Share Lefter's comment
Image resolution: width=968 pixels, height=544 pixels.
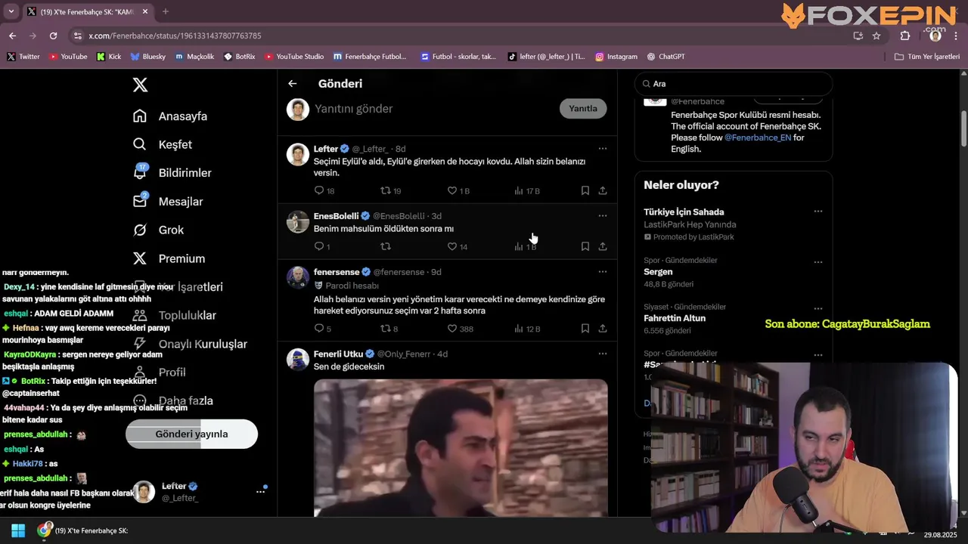[603, 191]
